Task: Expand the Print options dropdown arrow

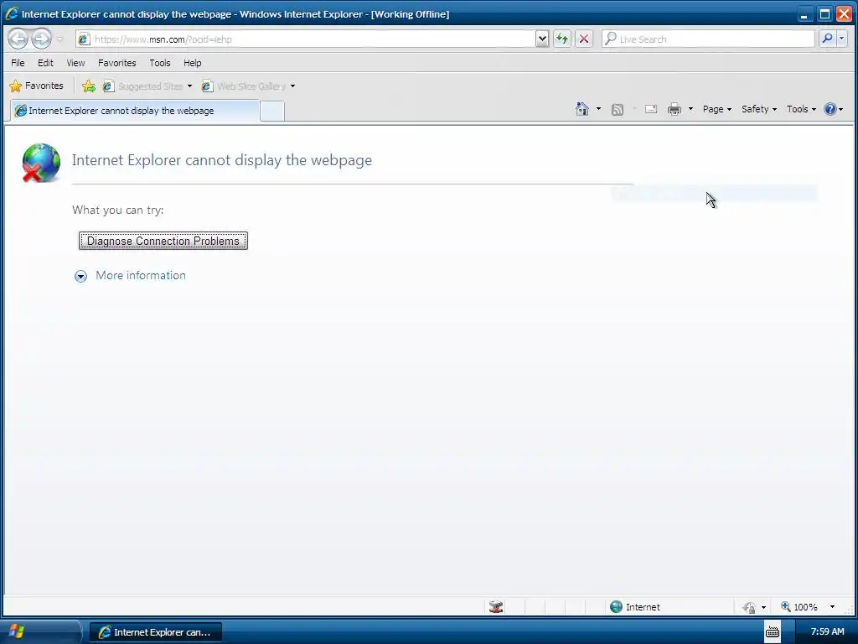Action: tap(690, 109)
